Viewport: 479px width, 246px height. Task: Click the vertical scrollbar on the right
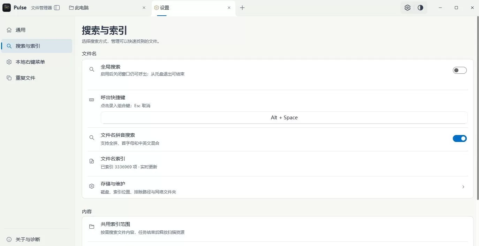click(x=478, y=108)
